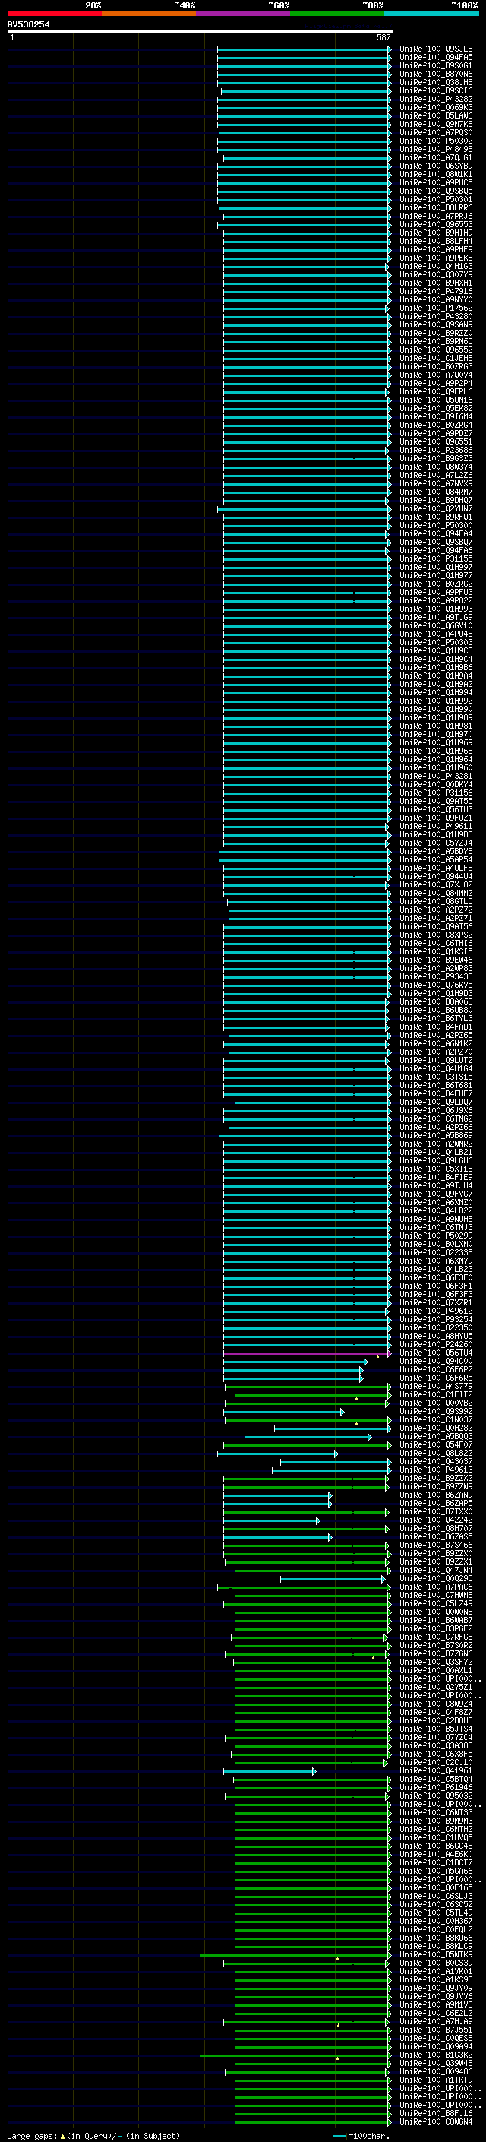Select the UniRef100_A9PHC5 hit label
Image resolution: width=486 pixels, height=2142 pixels.
[436, 182]
